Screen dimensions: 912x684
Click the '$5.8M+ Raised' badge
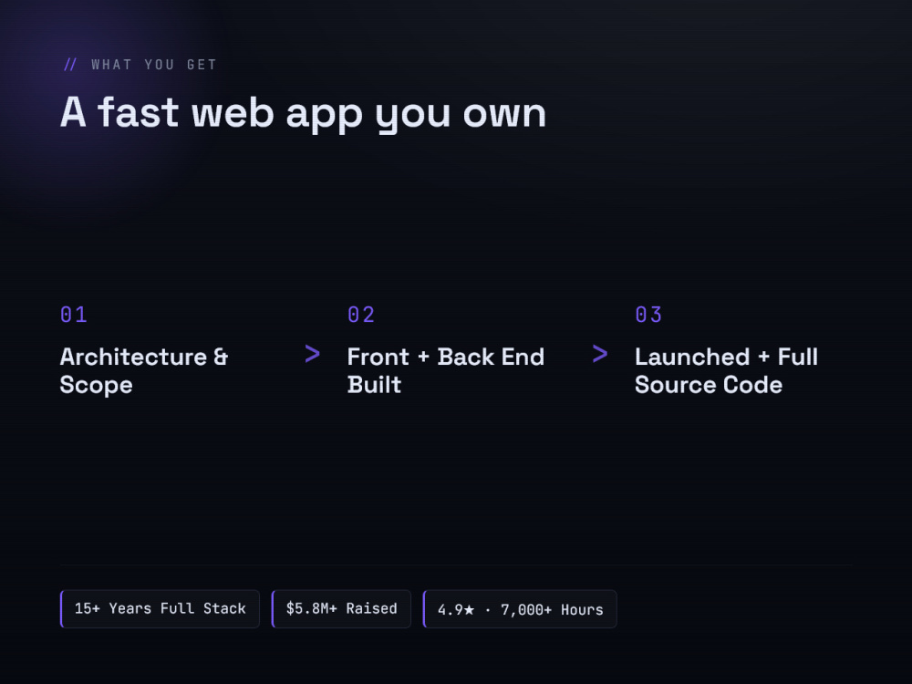[341, 609]
